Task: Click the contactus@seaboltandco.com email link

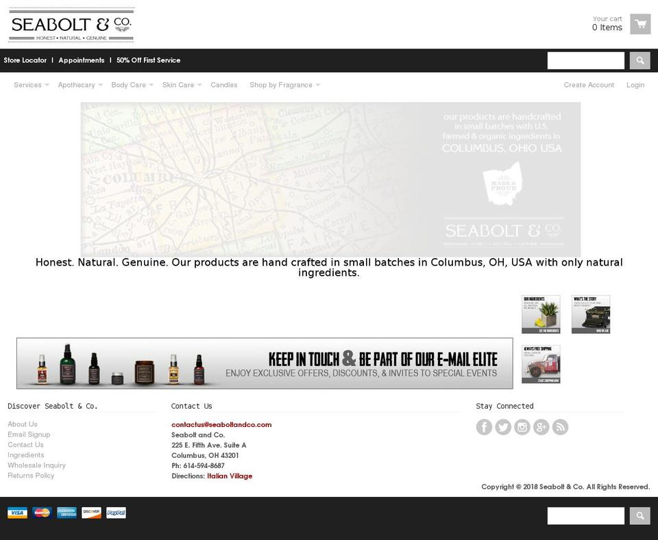Action: coord(221,424)
